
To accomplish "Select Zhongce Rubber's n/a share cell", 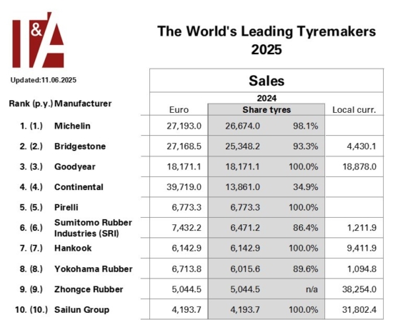I will [x=312, y=289].
